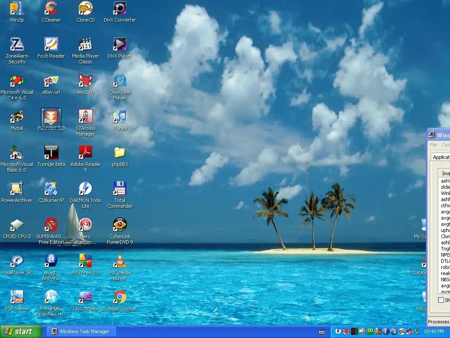450x338 pixels.
Task: Click the green RoboForm tray icon
Action: (x=370, y=331)
